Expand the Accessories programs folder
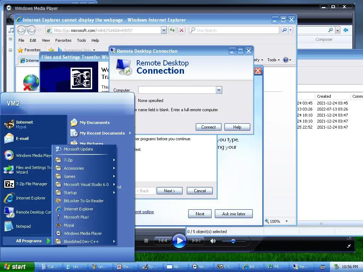 pos(85,168)
